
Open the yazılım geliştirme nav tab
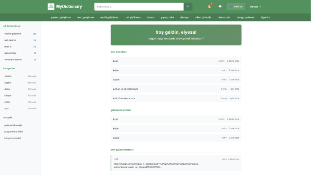tap(61, 17)
